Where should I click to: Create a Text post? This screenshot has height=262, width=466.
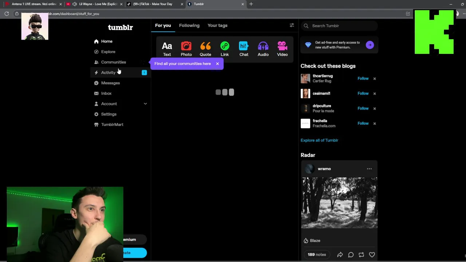click(167, 49)
